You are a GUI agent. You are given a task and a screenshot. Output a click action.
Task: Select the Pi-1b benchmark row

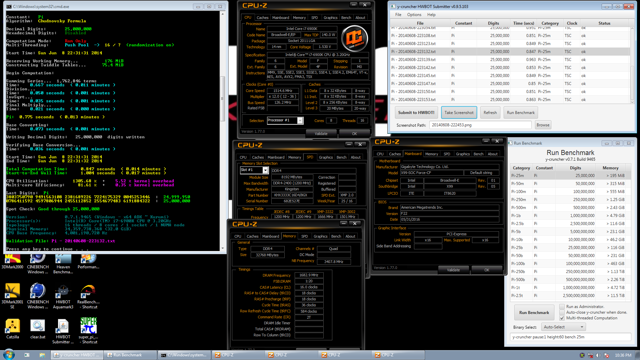[569, 216]
